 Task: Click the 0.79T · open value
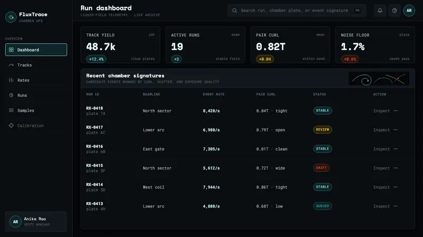coord(271,130)
